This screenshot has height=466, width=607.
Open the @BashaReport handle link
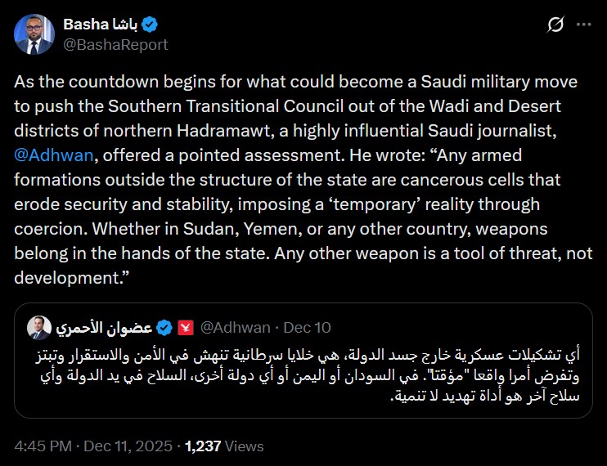[115, 45]
